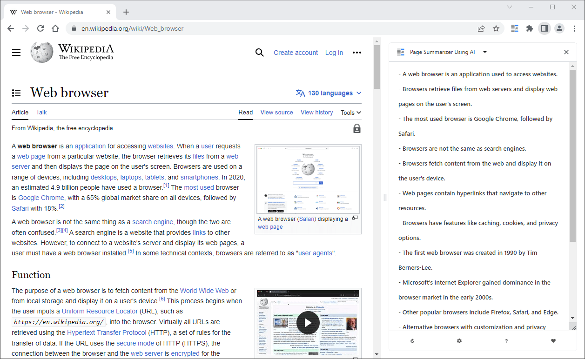Screen dimensions: 585x359
Task: Switch to the Article tab
Action: (x=20, y=112)
